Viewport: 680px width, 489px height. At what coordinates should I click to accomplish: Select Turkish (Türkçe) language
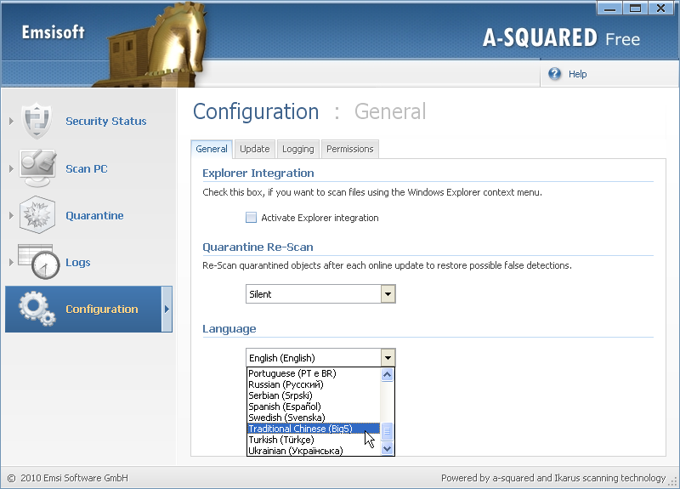pos(314,440)
